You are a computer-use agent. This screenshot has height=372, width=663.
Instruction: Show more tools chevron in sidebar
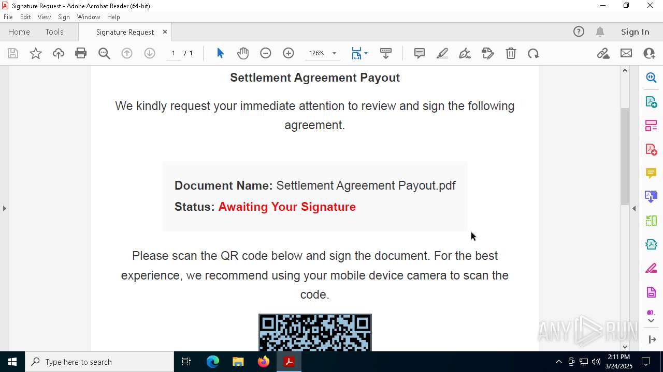point(651,321)
